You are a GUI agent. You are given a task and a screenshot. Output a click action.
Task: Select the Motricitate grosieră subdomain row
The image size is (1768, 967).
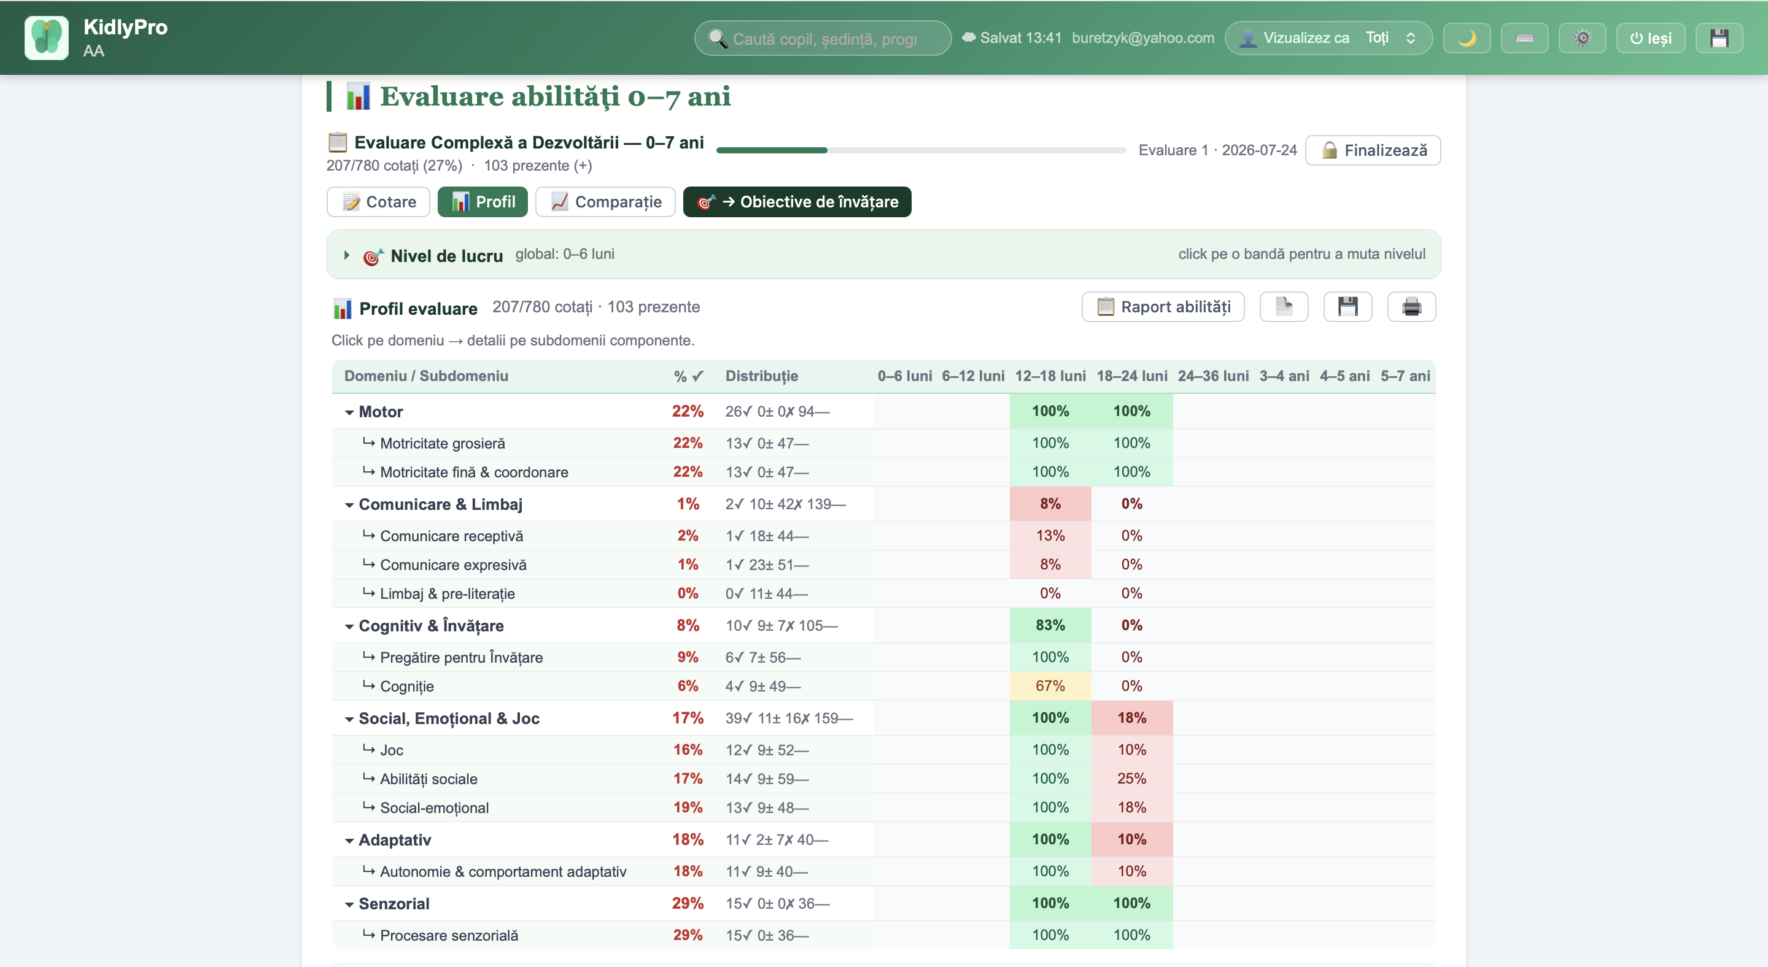pyautogui.click(x=883, y=443)
